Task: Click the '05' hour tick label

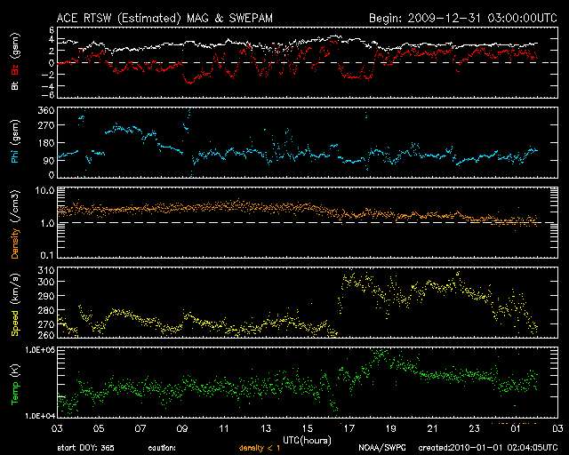Action: pos(99,428)
